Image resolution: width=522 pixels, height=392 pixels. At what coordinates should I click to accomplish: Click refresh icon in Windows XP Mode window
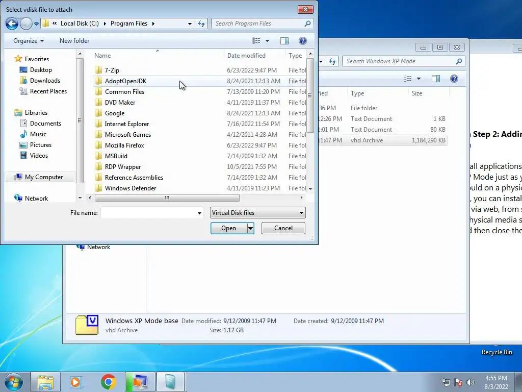(x=332, y=61)
